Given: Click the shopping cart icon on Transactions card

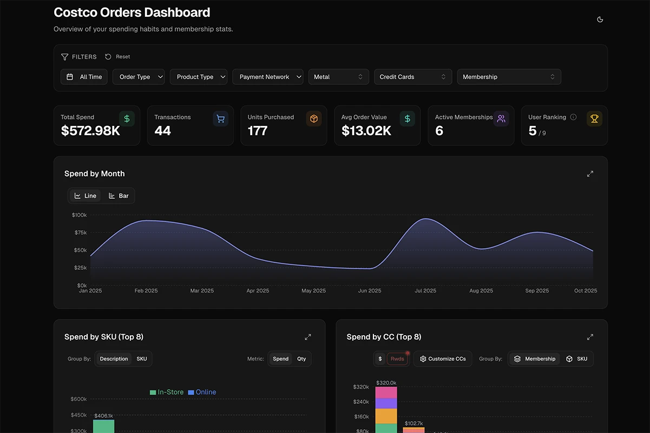Looking at the screenshot, I should [220, 118].
